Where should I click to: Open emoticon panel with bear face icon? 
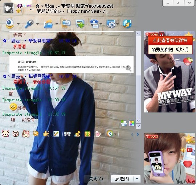tap(5, 134)
